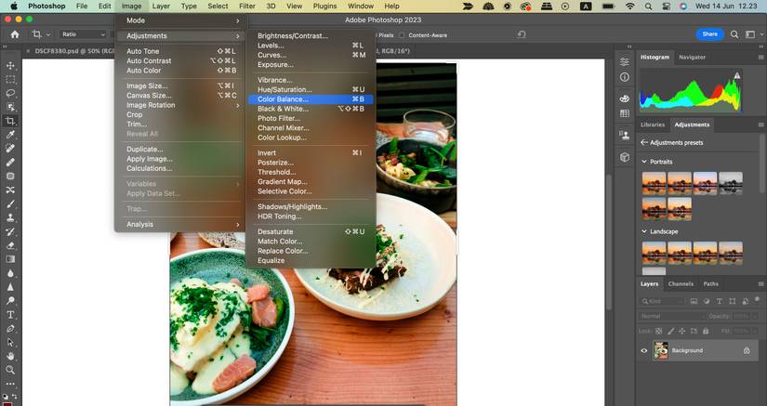Select the Eyedropper tool

[x=10, y=135]
